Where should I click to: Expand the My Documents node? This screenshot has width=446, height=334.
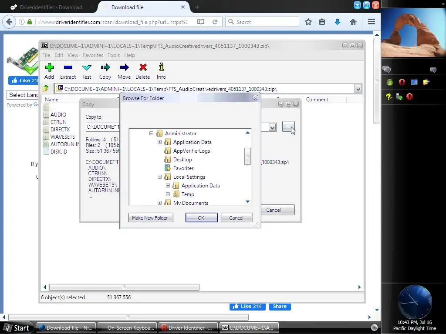[159, 203]
